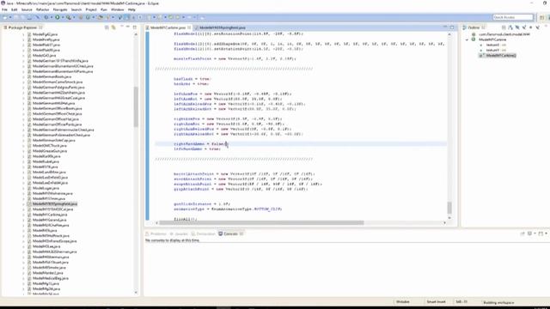Open the Package Explorer view menu
Viewport: 550px width, 309px height.
(x=122, y=27)
